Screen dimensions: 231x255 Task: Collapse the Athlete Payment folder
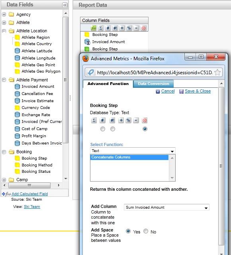coord(4,80)
